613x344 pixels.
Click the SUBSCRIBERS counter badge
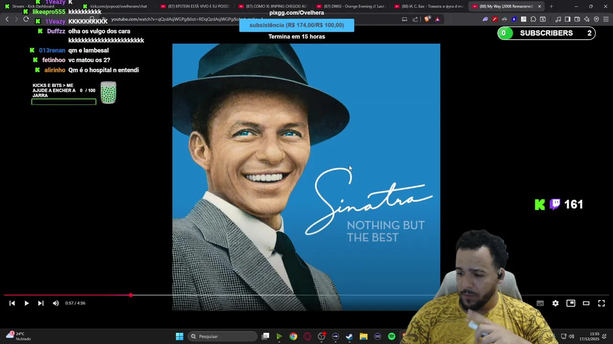(x=546, y=33)
